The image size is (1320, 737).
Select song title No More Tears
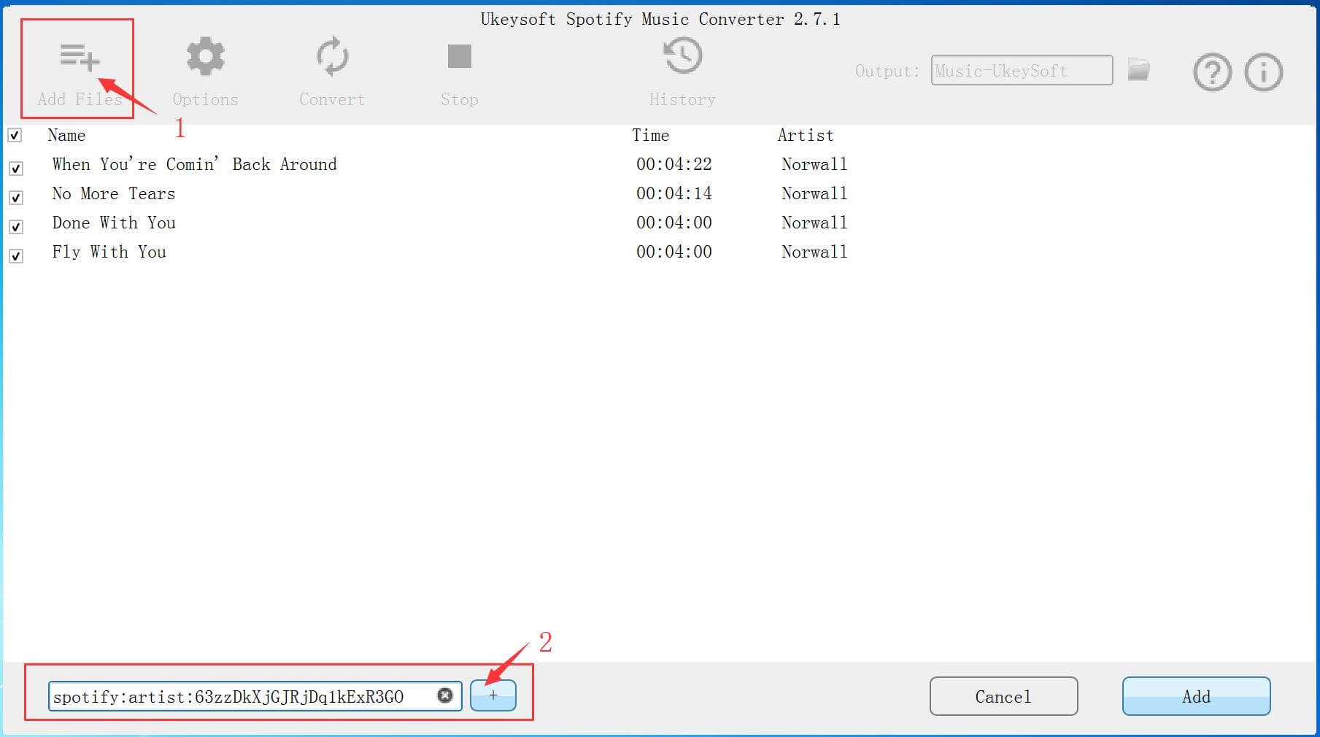pos(114,193)
